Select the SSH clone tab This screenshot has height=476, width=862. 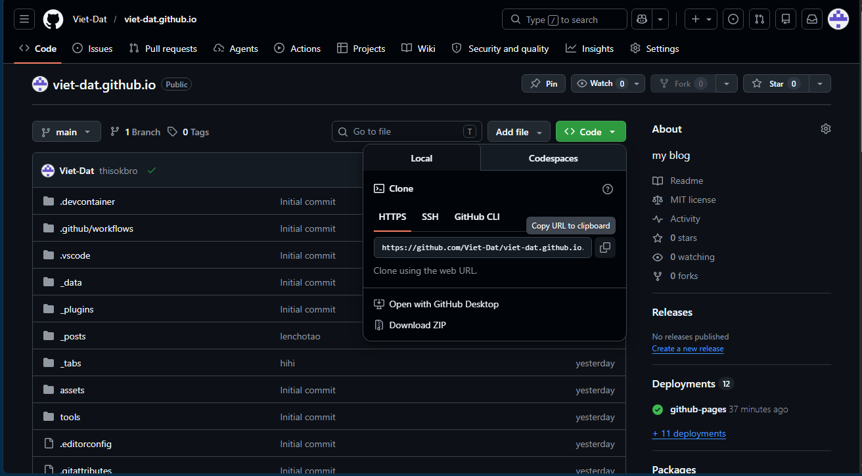[x=430, y=217]
